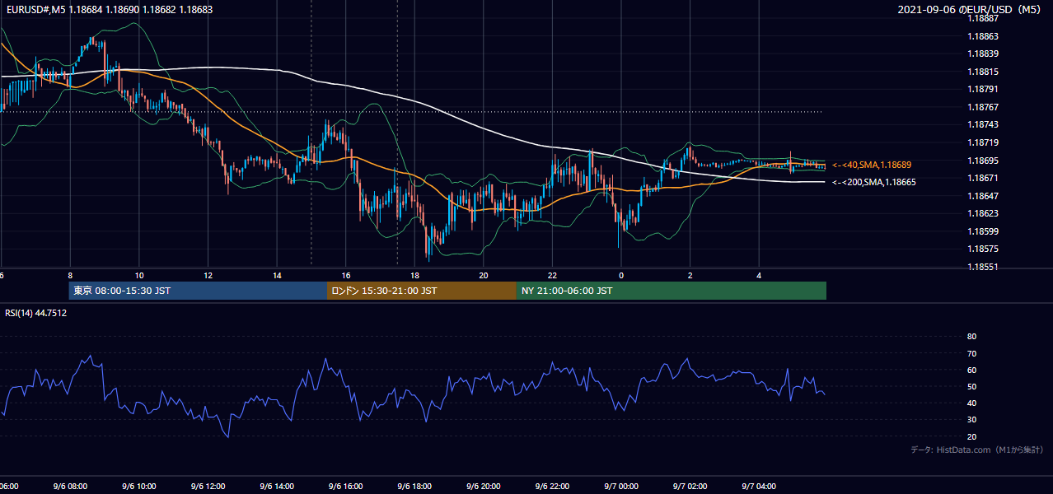1053x494 pixels.
Task: Click the hour 14 tick under the chart
Action: pos(277,275)
